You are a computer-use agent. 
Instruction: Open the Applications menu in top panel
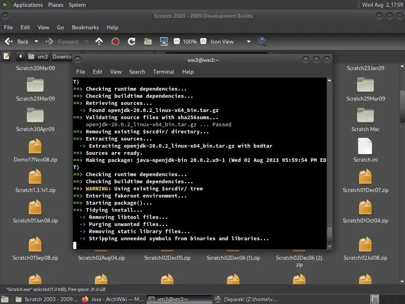coord(23,5)
